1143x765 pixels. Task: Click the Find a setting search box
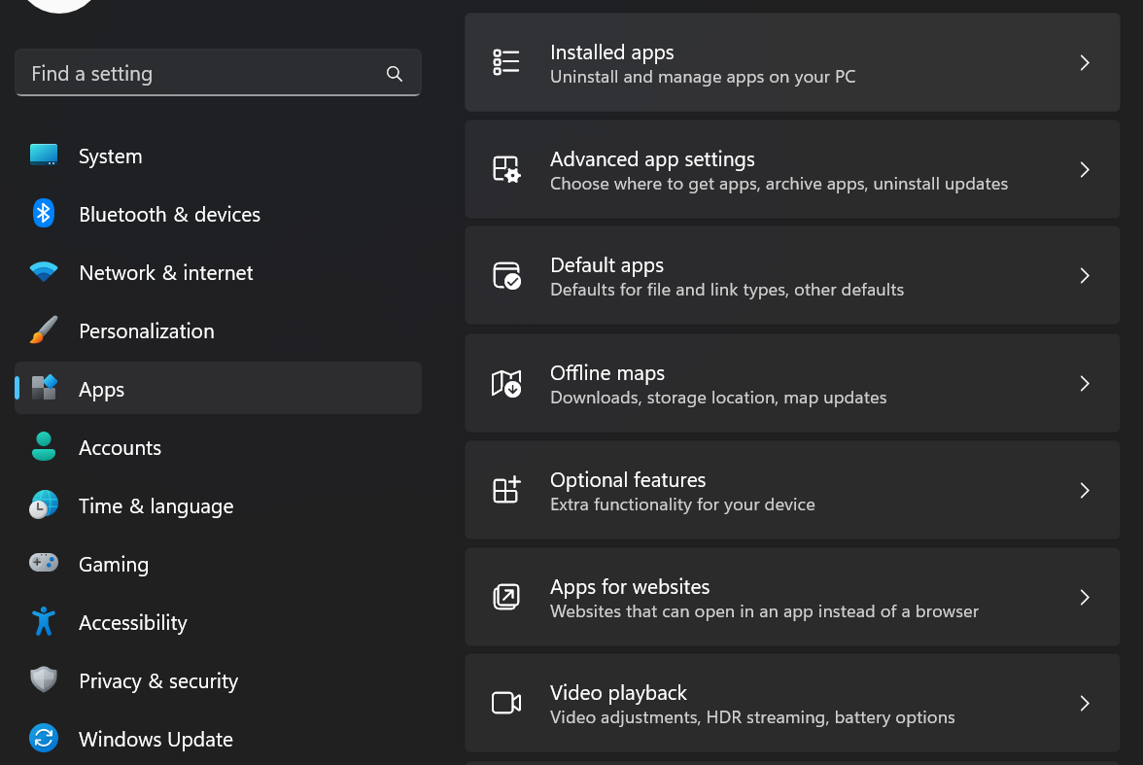204,74
